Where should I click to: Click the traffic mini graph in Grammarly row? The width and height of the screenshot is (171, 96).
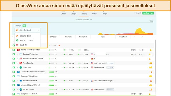click(x=150, y=67)
